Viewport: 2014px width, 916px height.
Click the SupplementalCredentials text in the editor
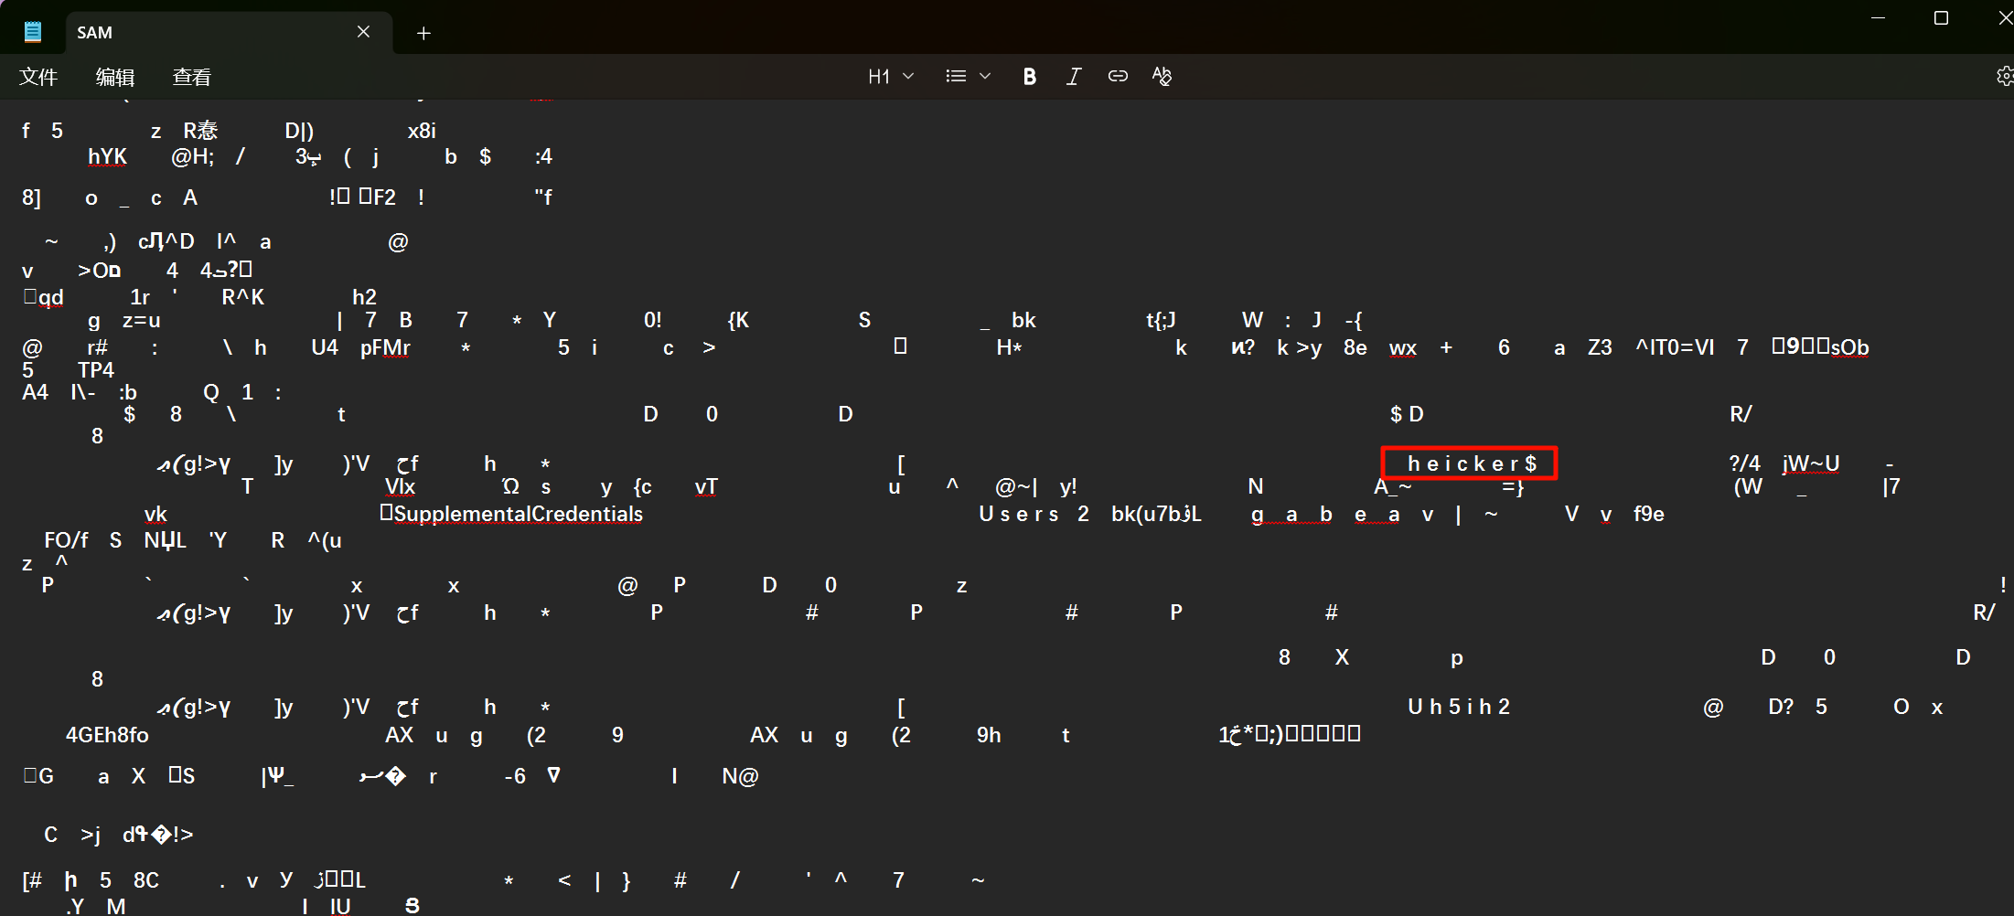518,515
